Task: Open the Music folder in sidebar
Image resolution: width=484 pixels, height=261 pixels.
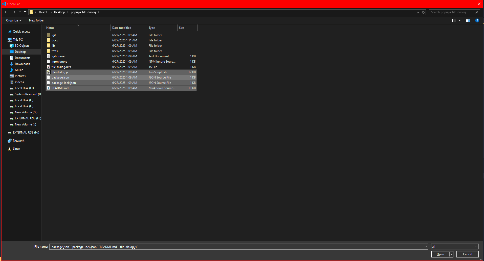Action: 19,70
